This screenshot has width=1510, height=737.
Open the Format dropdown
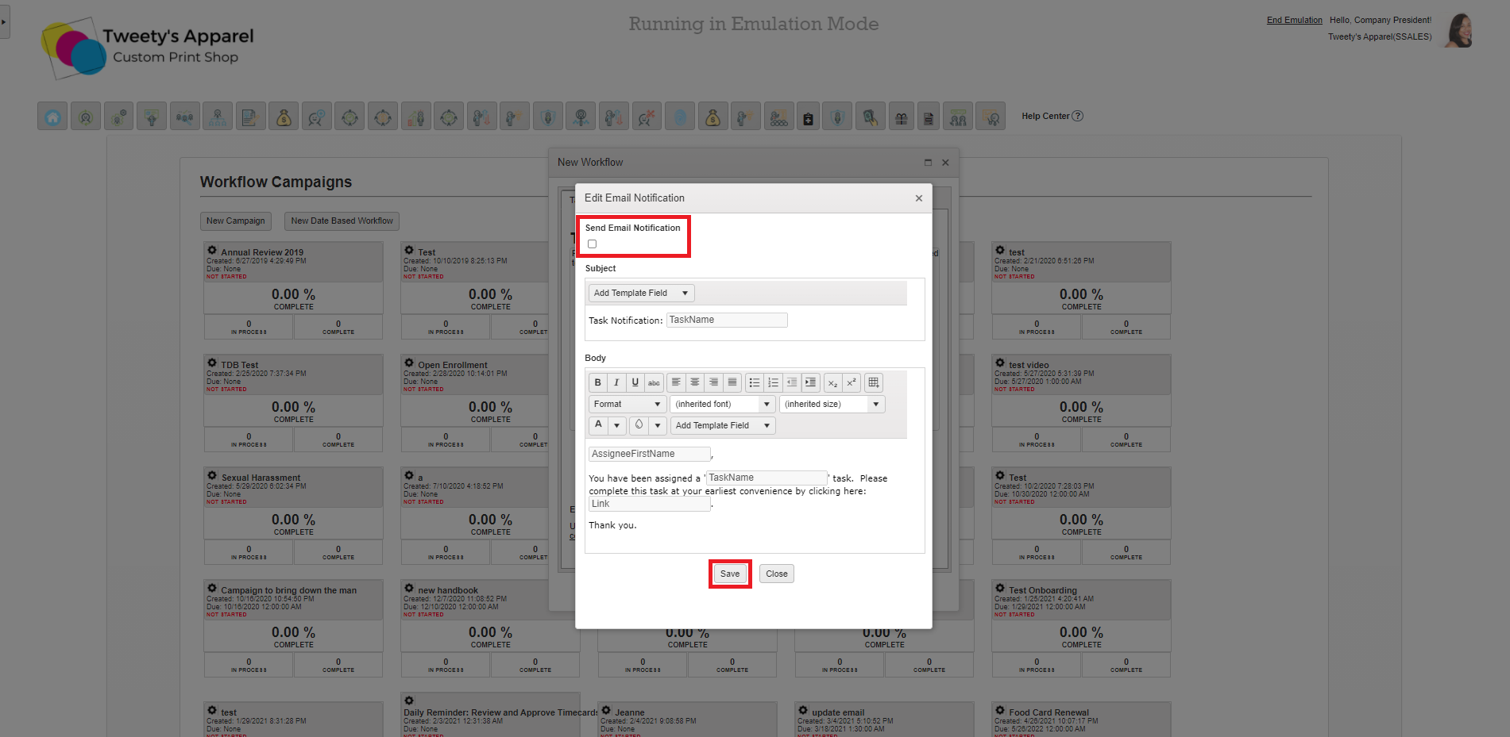pyautogui.click(x=628, y=404)
